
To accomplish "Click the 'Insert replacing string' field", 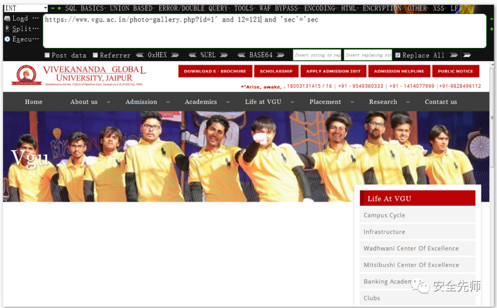I will [x=368, y=55].
